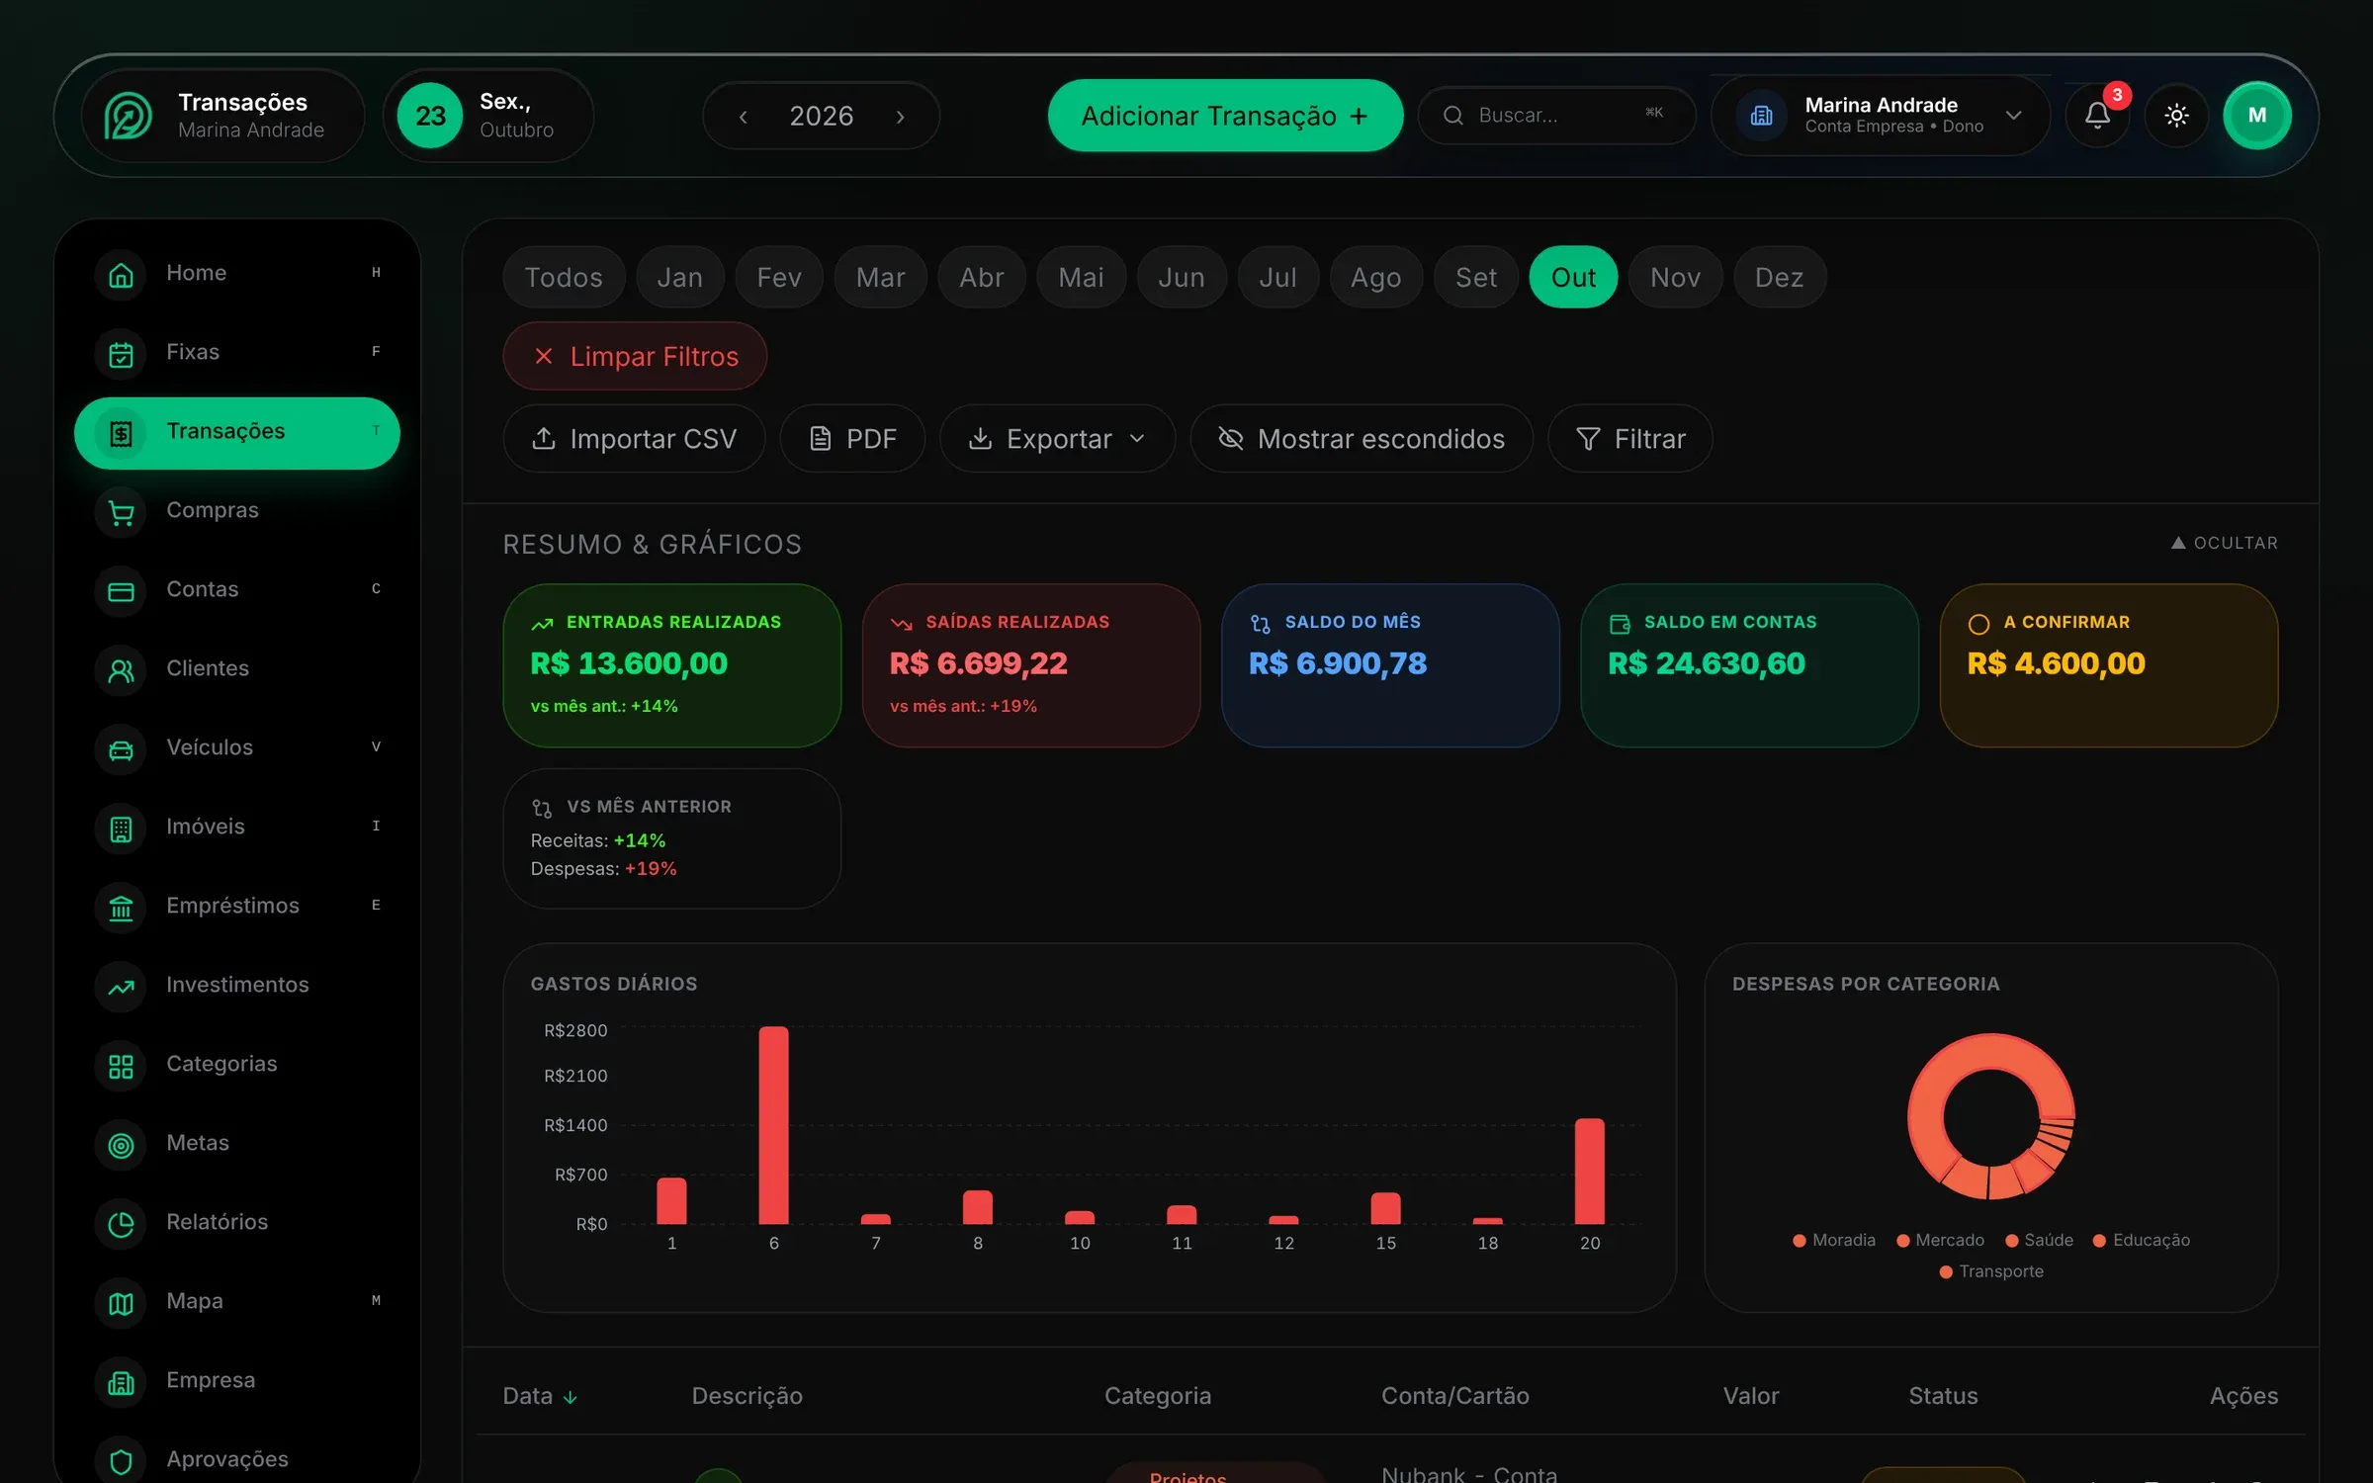This screenshot has width=2373, height=1483.
Task: Open Clientes people icon in sidebar
Action: (x=121, y=669)
